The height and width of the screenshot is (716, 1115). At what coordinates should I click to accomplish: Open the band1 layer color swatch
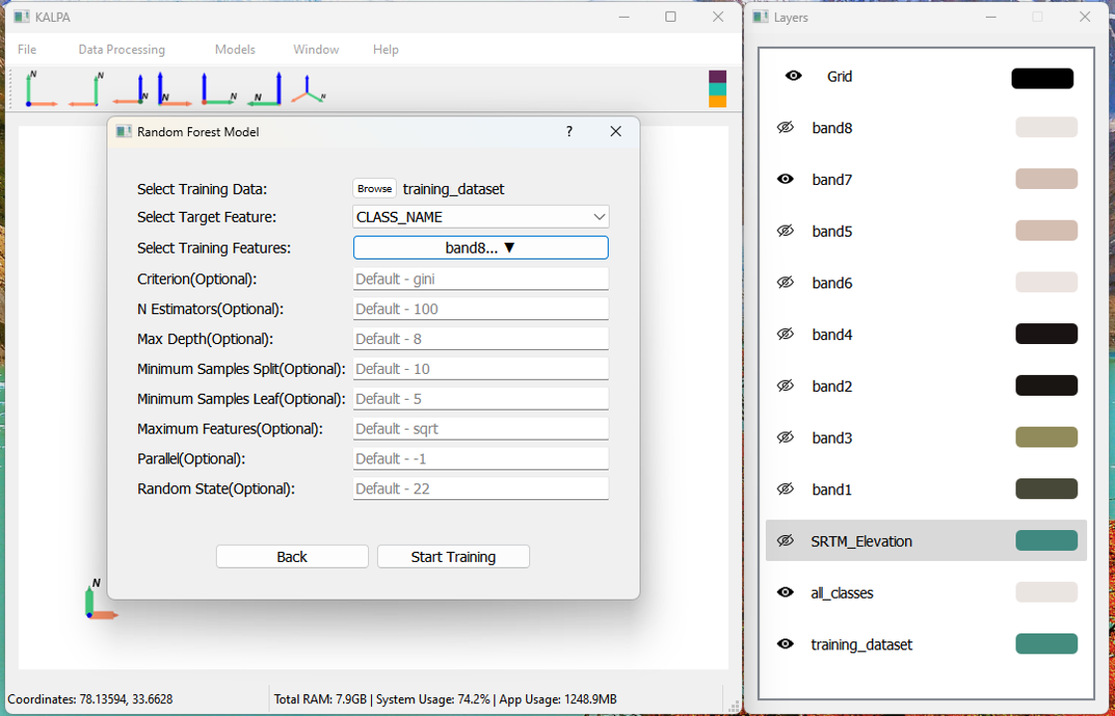1046,488
